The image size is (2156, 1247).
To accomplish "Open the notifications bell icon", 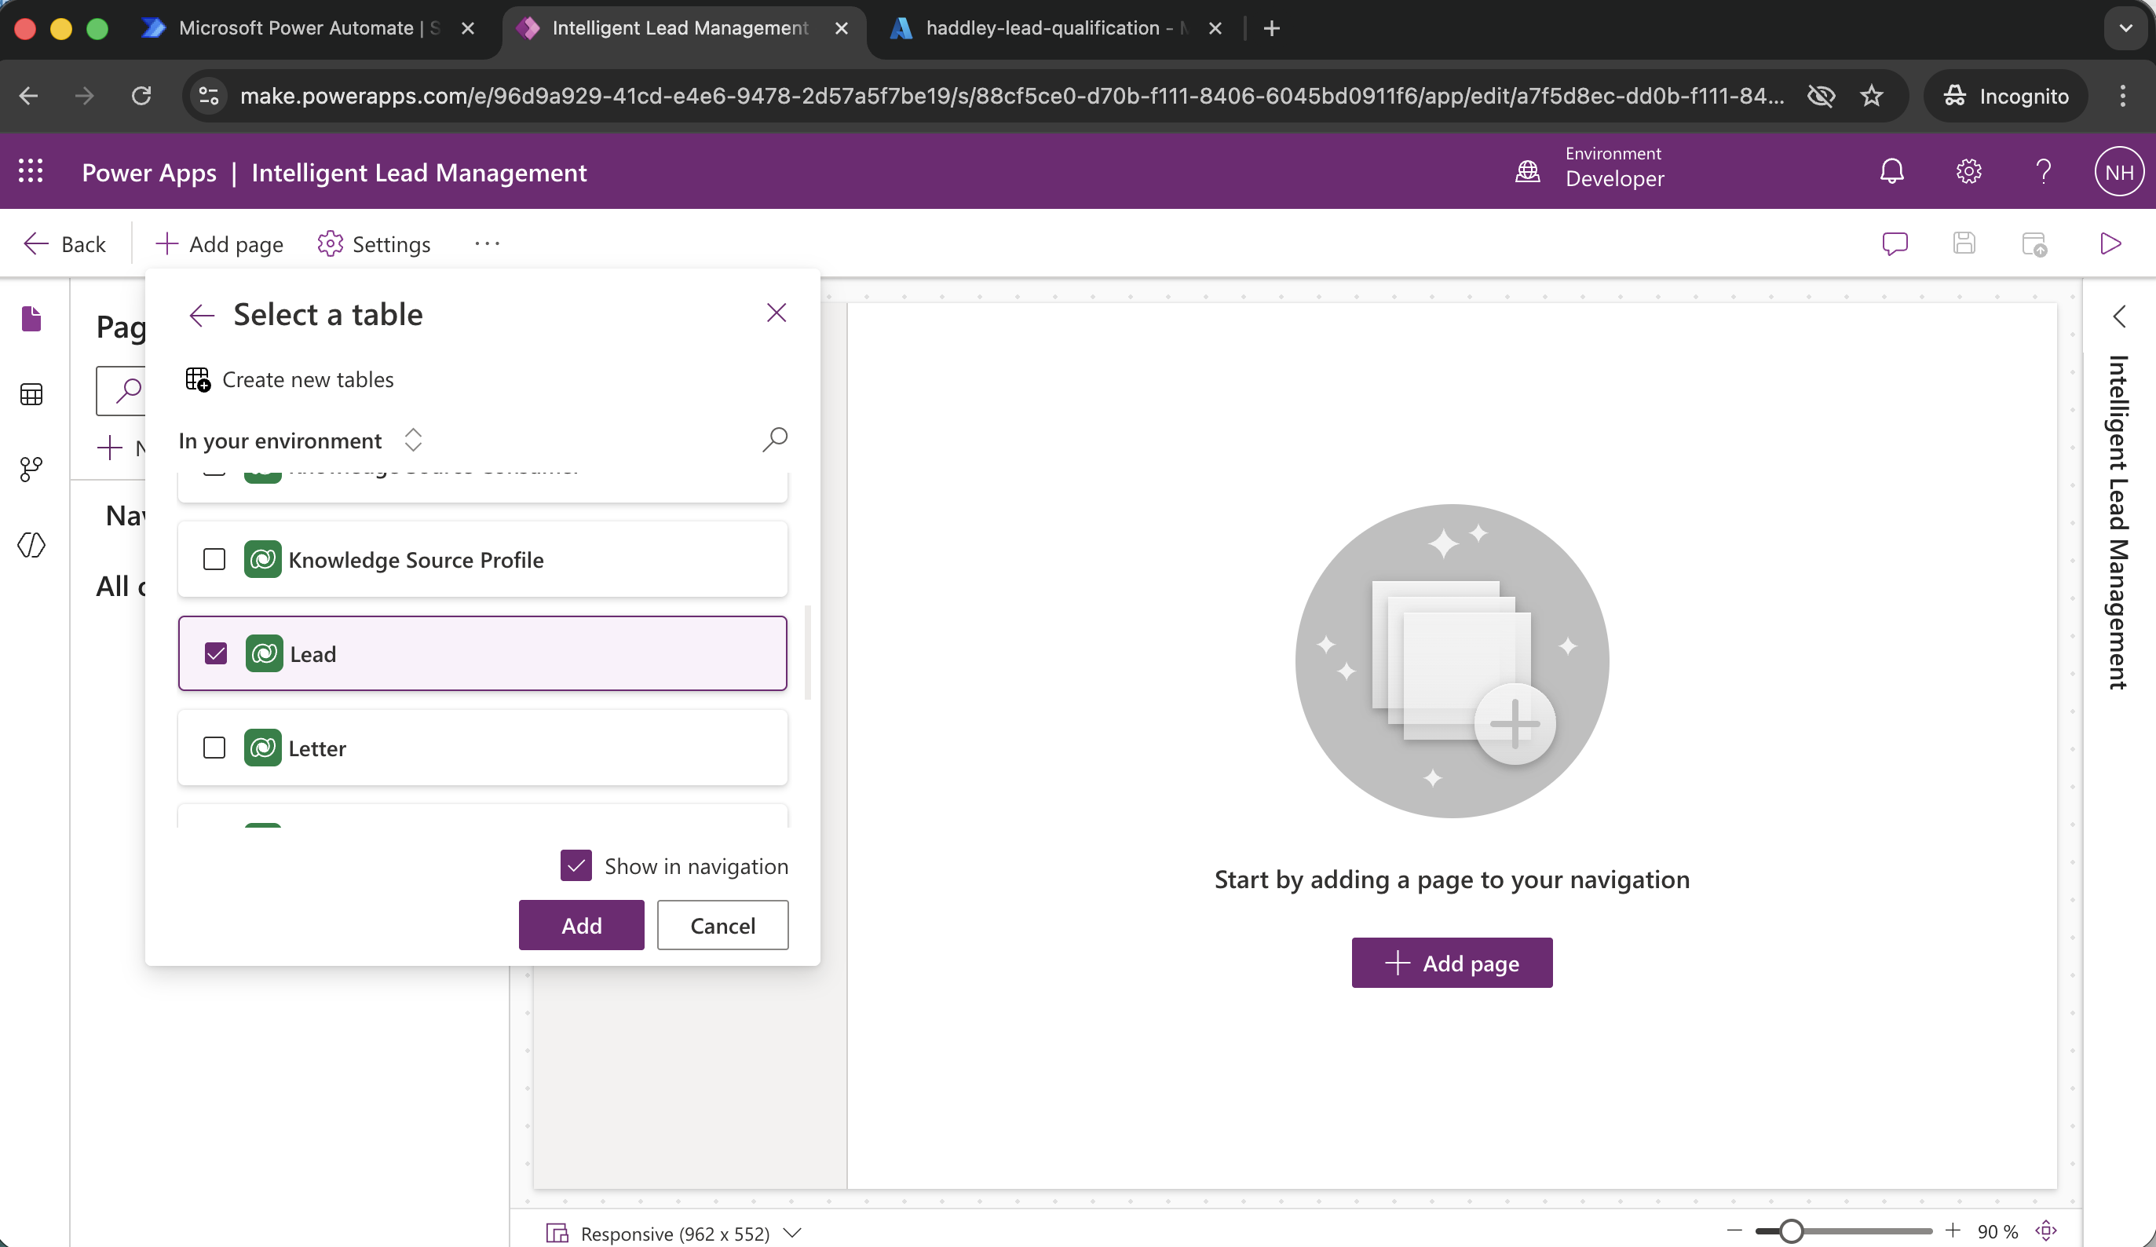I will (x=1891, y=172).
